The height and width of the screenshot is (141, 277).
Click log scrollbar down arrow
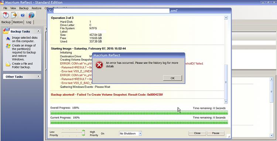(x=226, y=102)
